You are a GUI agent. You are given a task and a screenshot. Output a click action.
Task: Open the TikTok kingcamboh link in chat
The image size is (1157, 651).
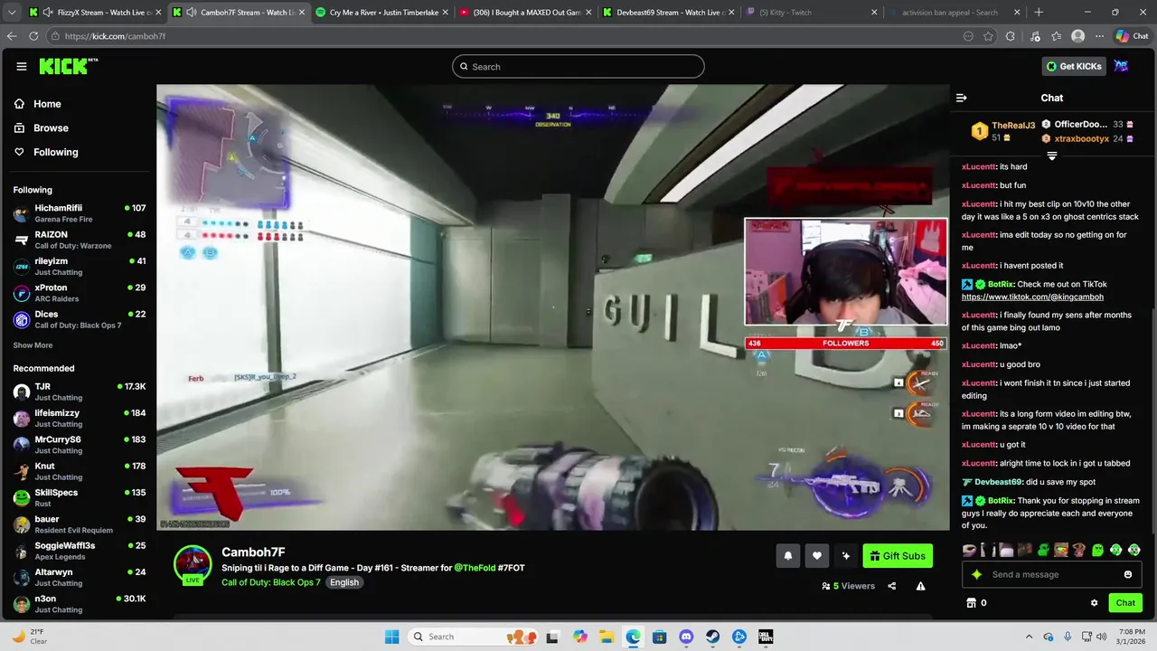tap(1032, 297)
